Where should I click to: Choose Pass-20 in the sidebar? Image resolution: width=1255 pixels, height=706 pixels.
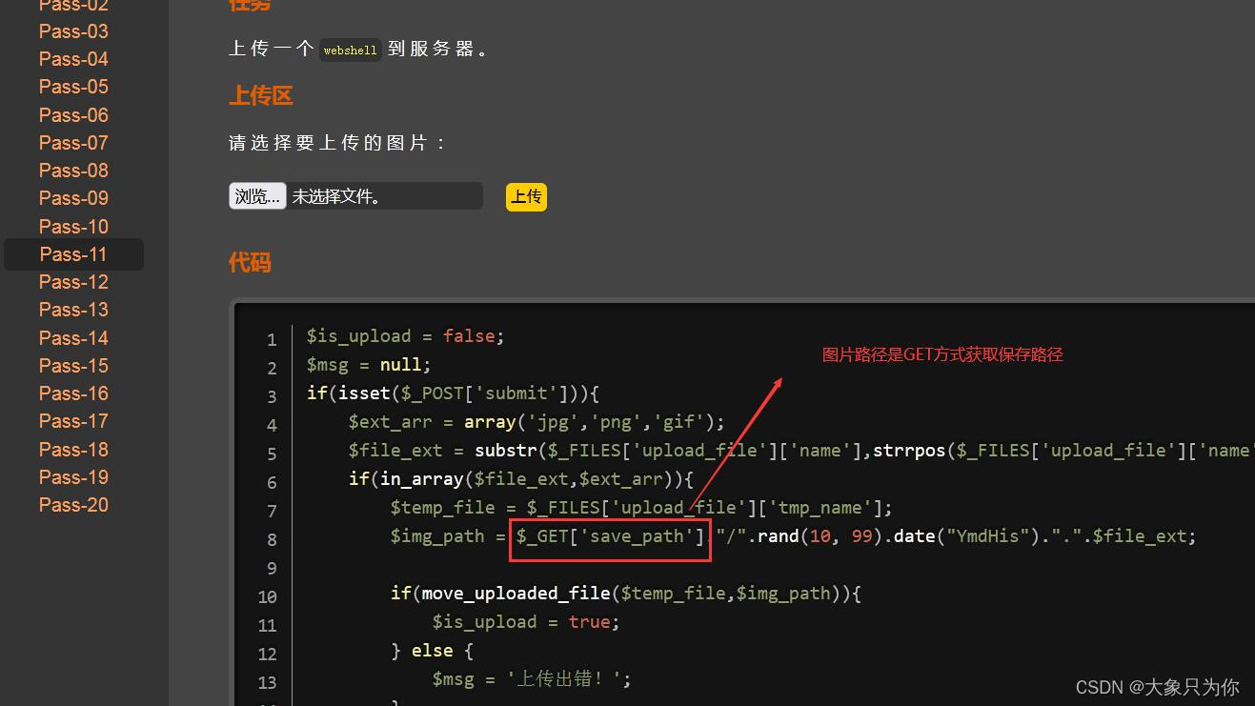click(x=73, y=505)
